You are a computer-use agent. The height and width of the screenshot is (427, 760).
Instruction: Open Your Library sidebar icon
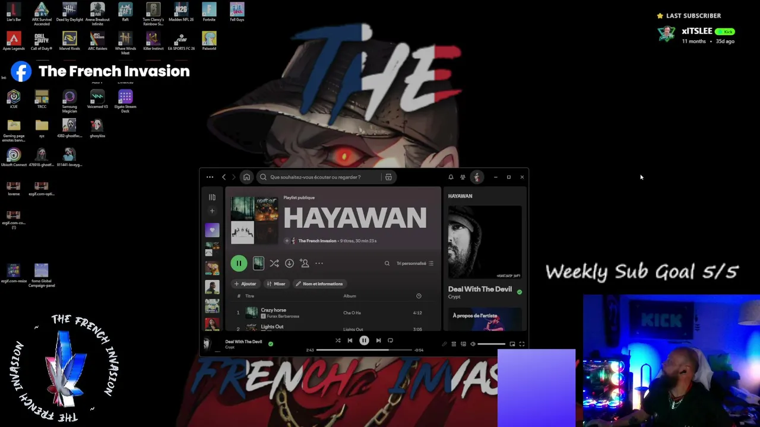212,197
